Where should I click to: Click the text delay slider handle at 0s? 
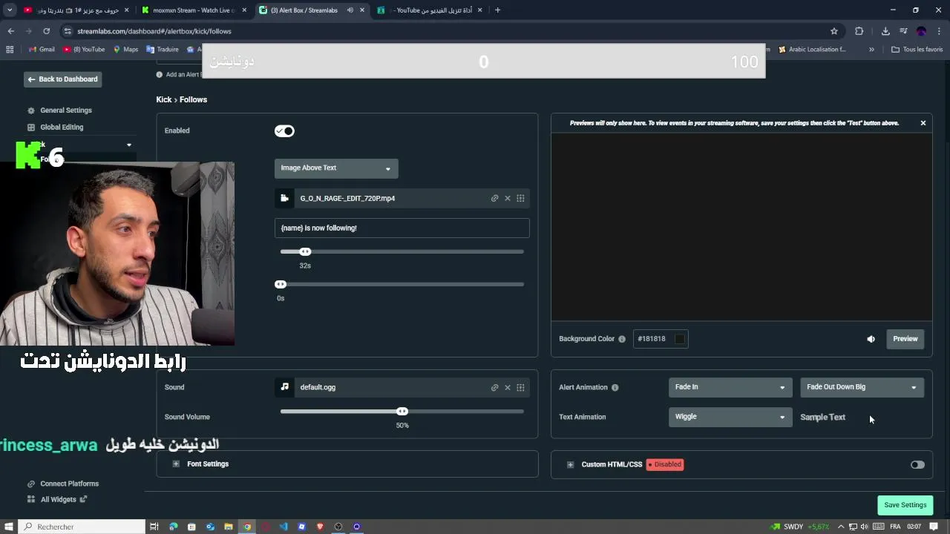coord(281,285)
